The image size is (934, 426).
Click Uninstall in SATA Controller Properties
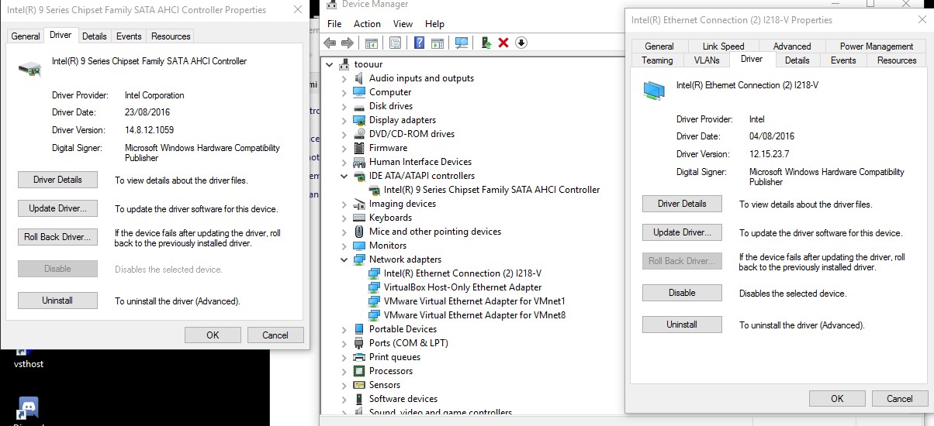[57, 301]
